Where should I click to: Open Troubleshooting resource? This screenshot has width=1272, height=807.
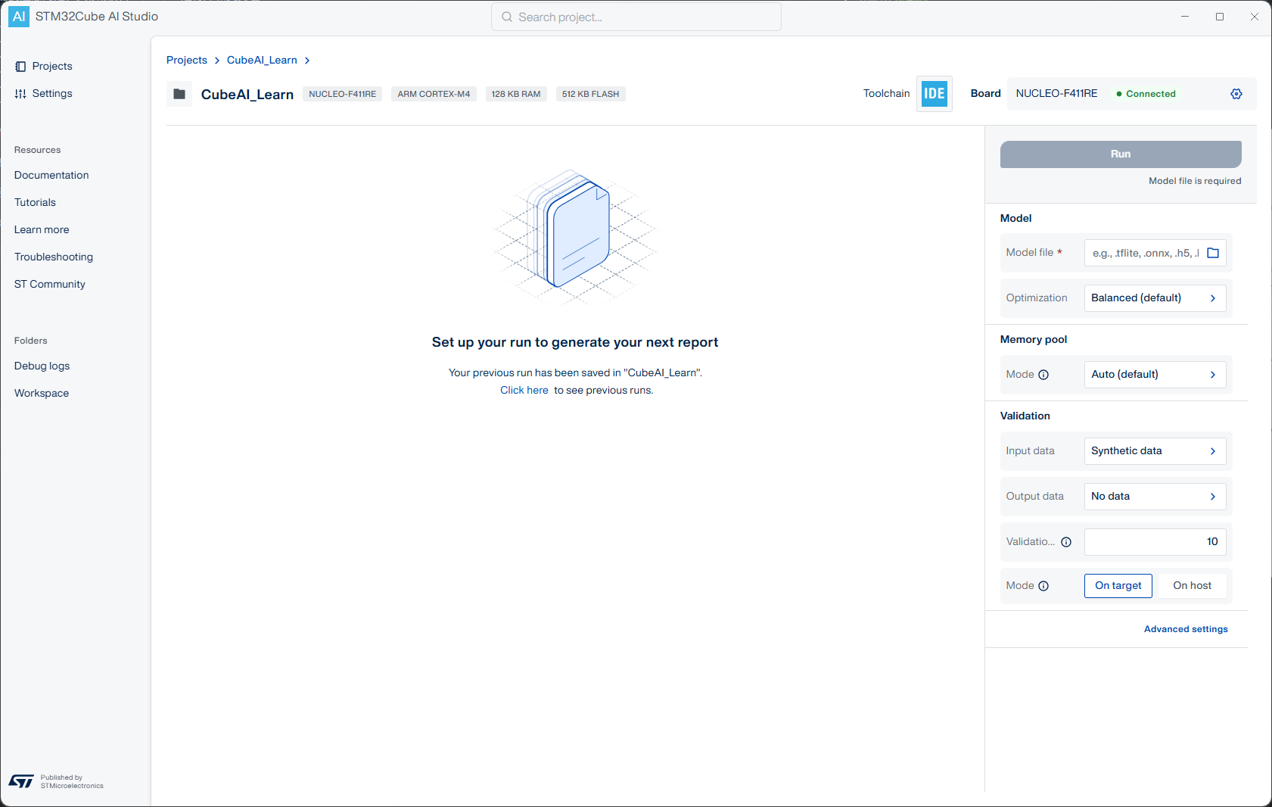[54, 257]
